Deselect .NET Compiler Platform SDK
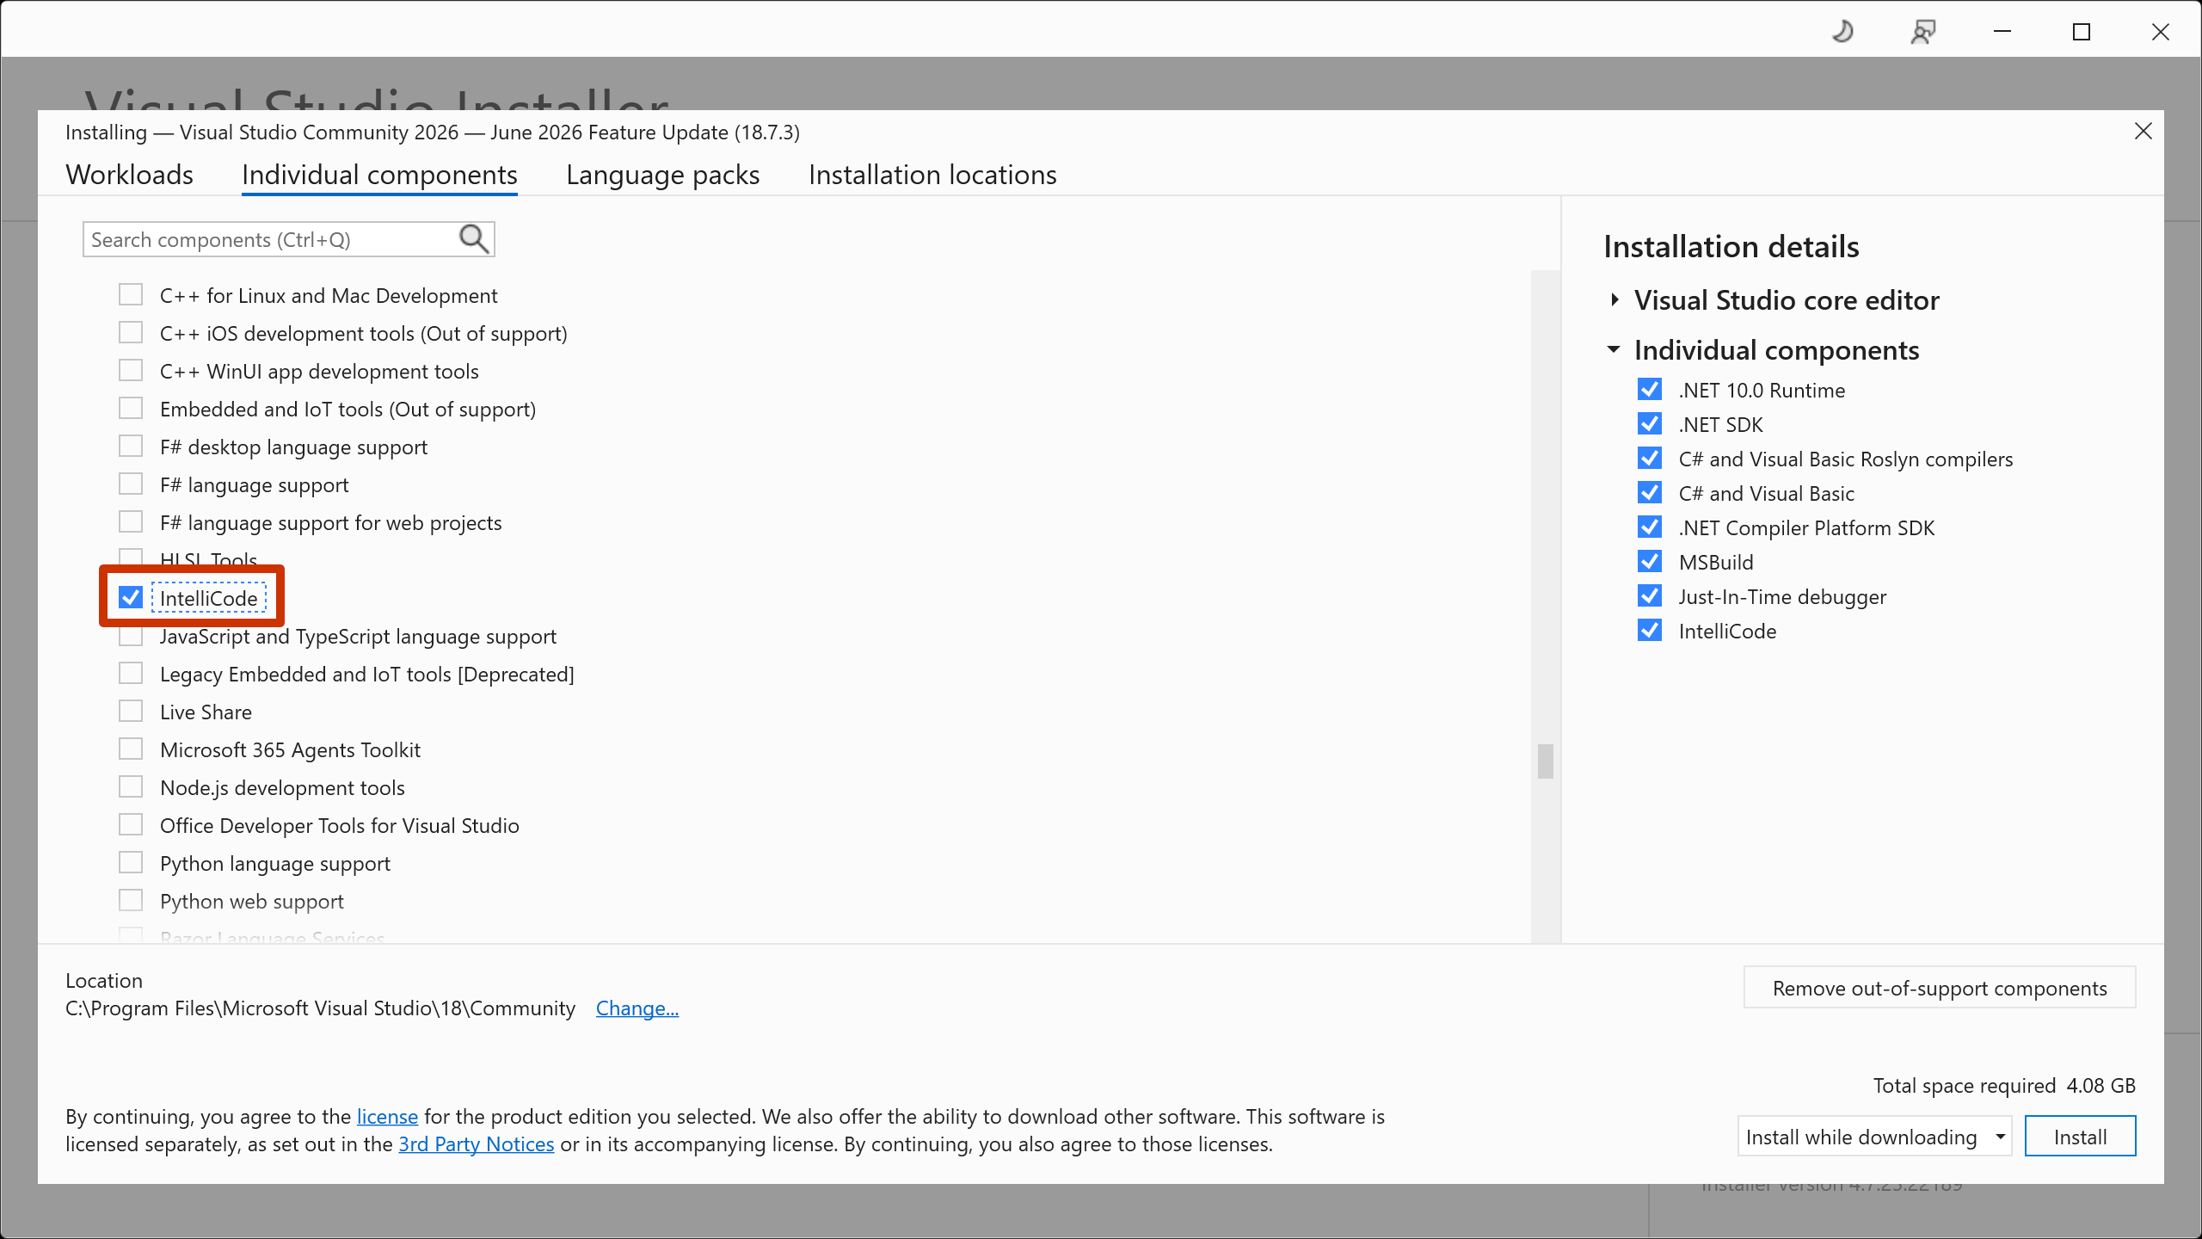The height and width of the screenshot is (1239, 2202). coord(1650,527)
